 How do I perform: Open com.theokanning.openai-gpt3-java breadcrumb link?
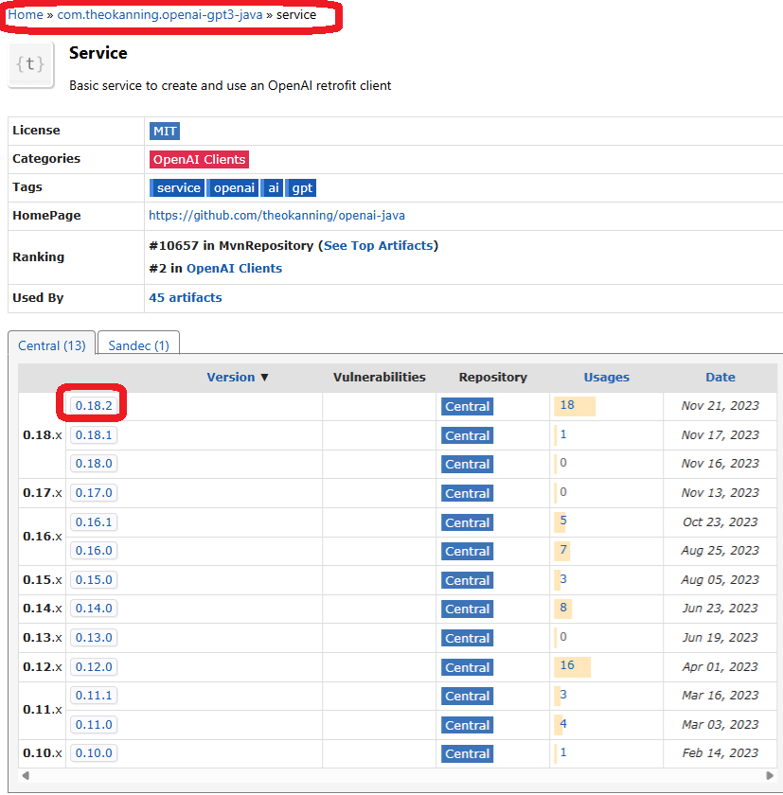(x=160, y=15)
